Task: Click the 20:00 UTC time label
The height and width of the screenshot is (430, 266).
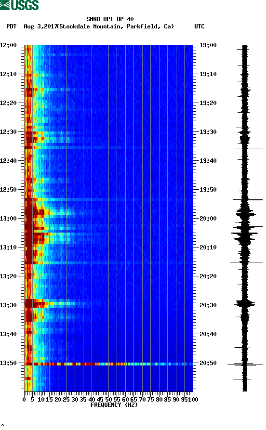Action: click(208, 218)
